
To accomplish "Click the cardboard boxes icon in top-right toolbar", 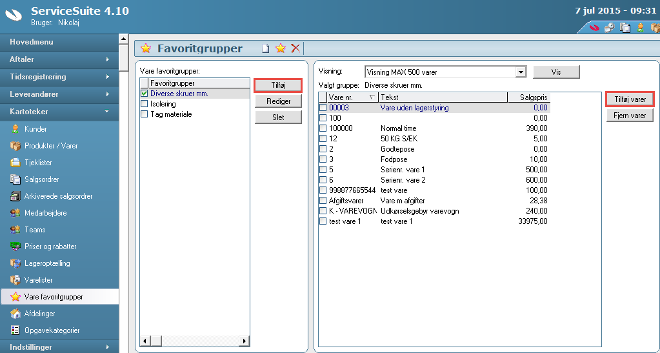I will [x=655, y=28].
